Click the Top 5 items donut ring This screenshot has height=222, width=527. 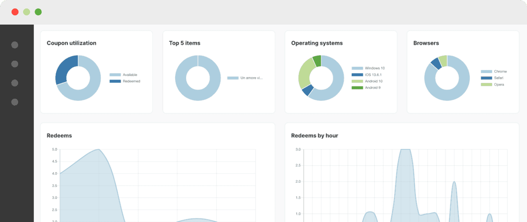click(181, 78)
